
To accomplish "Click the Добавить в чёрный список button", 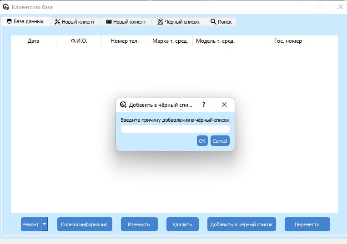I will [241, 224].
